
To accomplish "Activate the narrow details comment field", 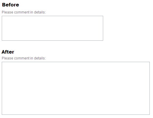I will tap(52, 28).
